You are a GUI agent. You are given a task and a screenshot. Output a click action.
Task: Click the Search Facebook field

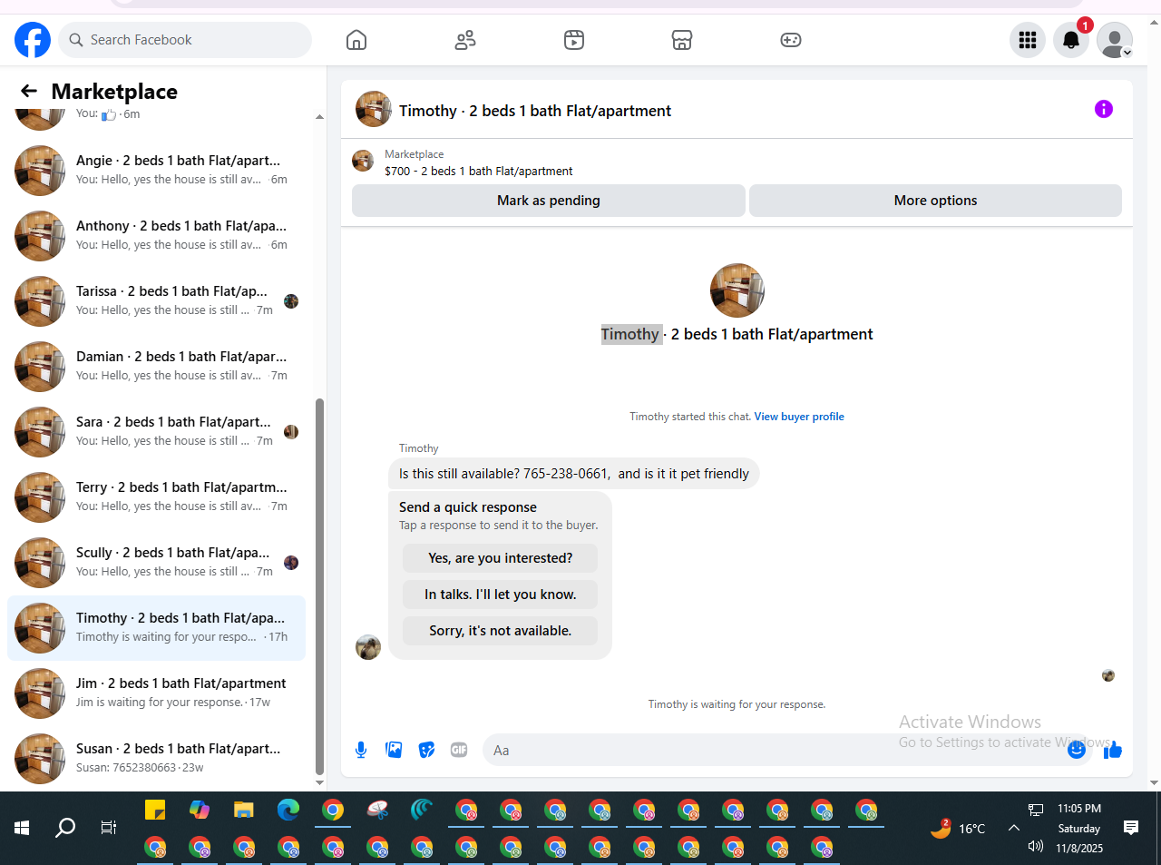click(186, 40)
